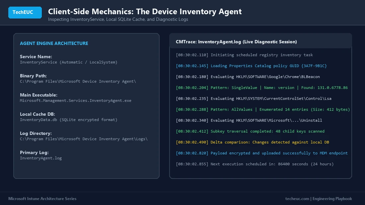Select log line 'Initiating scheduled registry inventory task'
The width and height of the screenshot is (365, 205).
245,55
